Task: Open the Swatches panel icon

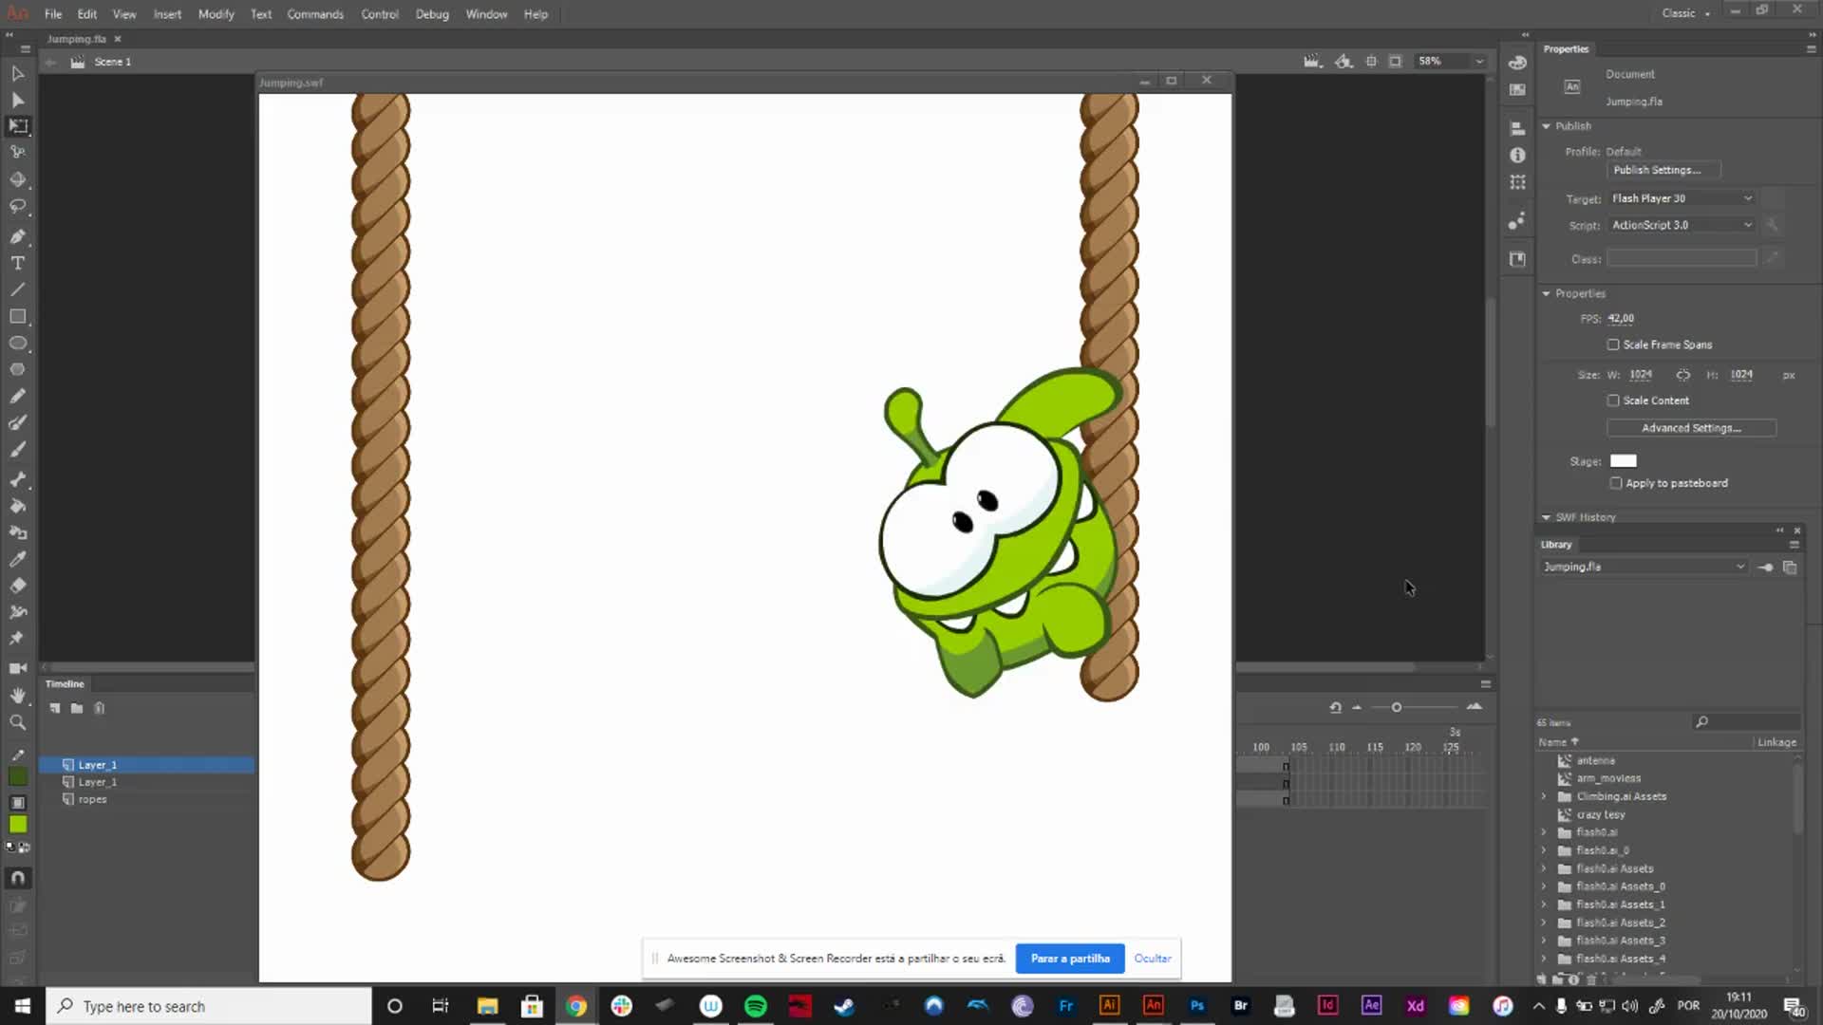Action: tap(1517, 89)
